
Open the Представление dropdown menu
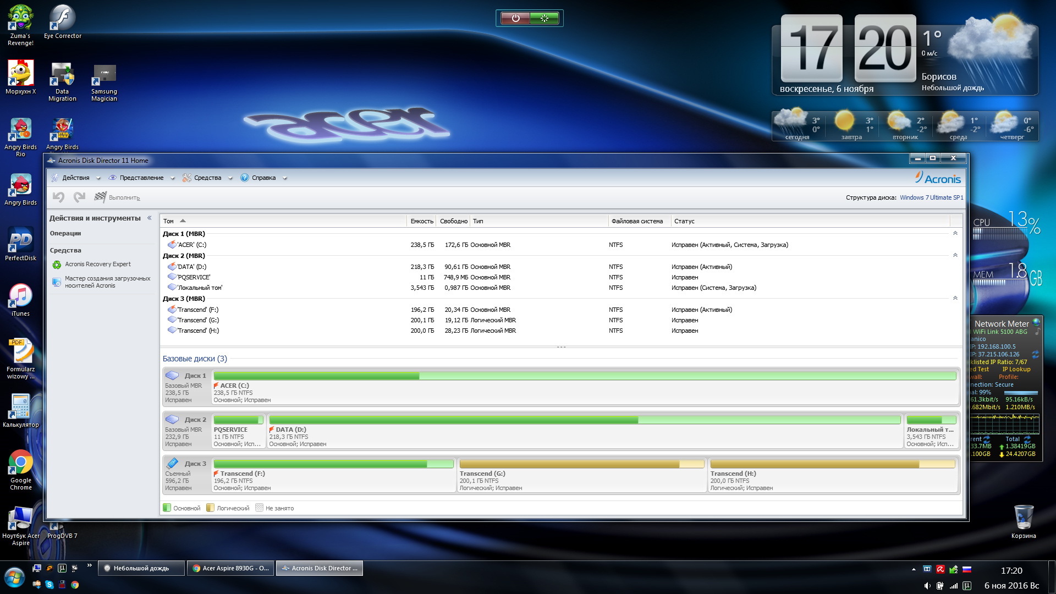pyautogui.click(x=141, y=178)
